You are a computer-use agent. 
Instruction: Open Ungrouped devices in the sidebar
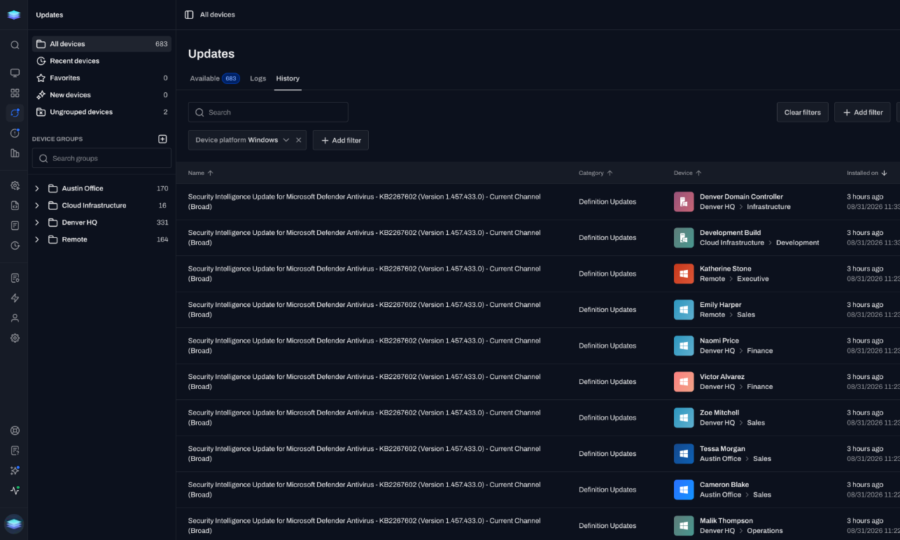point(101,112)
